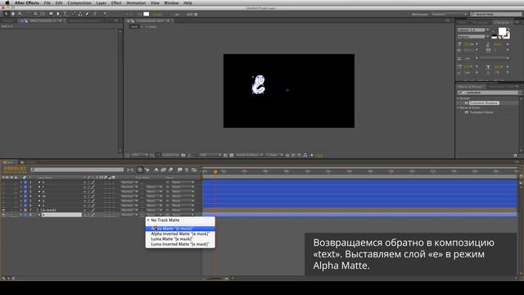The width and height of the screenshot is (524, 295).
Task: Click the eyedropper in Character panel
Action: point(494,31)
